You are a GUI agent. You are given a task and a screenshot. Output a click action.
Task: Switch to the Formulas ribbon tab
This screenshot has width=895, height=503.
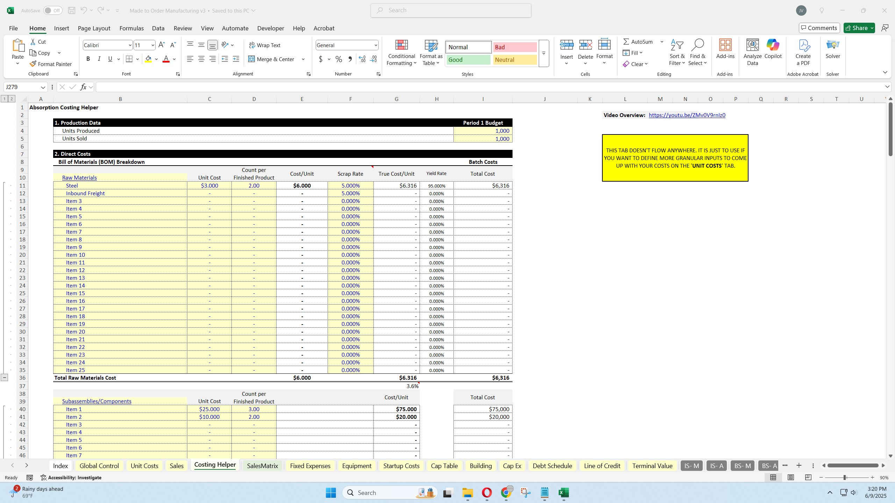(x=131, y=28)
